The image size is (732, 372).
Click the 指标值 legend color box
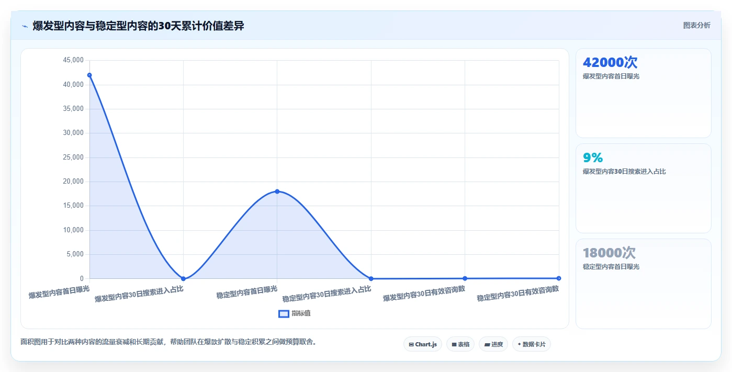tap(284, 313)
